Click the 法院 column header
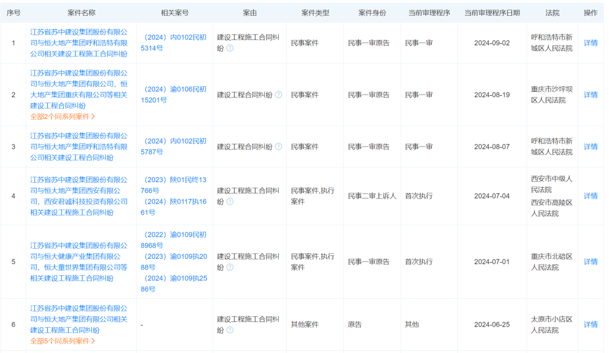 pyautogui.click(x=553, y=11)
